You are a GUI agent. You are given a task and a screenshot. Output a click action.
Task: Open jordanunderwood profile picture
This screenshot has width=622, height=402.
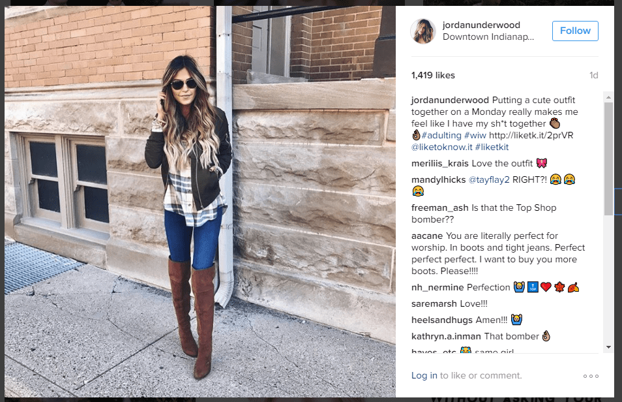(423, 31)
